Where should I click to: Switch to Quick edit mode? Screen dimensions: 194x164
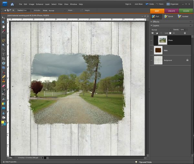click(x=168, y=16)
